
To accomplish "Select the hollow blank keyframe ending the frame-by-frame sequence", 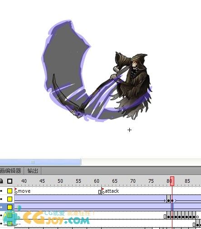I will [197, 217].
